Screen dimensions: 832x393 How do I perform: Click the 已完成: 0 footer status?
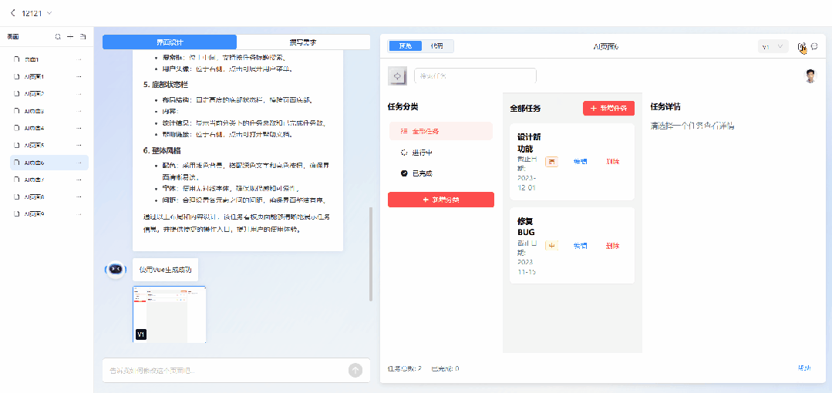click(445, 368)
